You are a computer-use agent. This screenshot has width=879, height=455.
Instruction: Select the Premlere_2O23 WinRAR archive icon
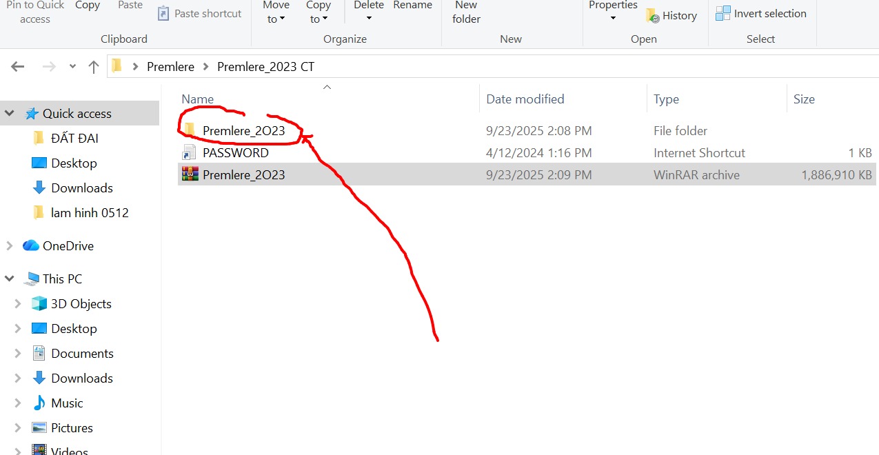pyautogui.click(x=190, y=174)
